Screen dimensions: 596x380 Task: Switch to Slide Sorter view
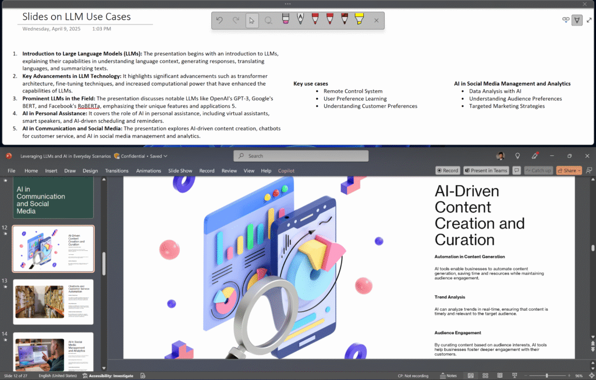click(485, 375)
